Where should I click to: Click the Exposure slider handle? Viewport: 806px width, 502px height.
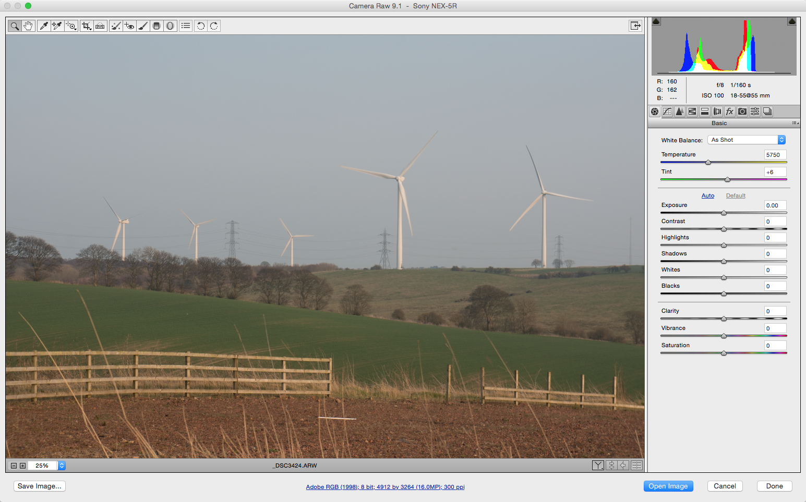(724, 213)
